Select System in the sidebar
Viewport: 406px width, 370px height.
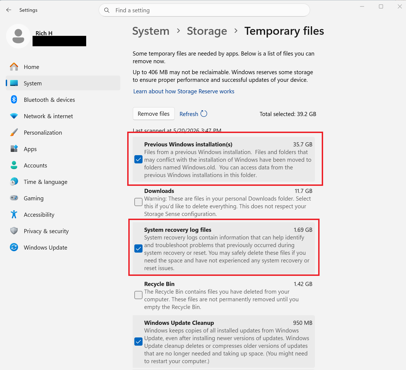[x=63, y=83]
